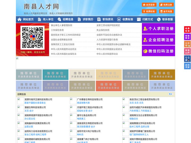Click the 金币充值 button
This screenshot has width=191, height=143.
point(166,11)
